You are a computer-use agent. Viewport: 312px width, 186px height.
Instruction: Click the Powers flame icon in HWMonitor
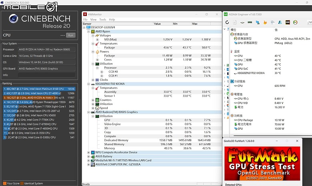point(97,52)
